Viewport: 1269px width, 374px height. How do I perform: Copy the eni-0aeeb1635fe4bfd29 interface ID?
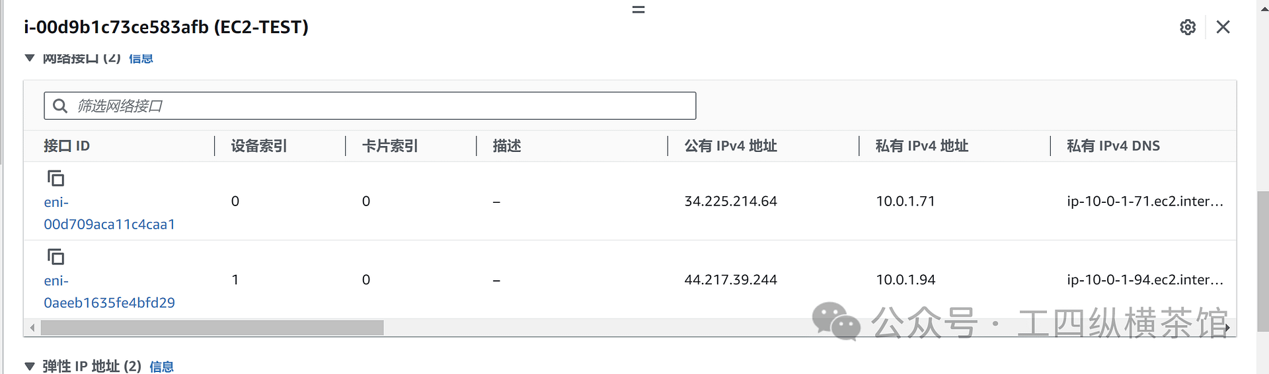[x=56, y=256]
